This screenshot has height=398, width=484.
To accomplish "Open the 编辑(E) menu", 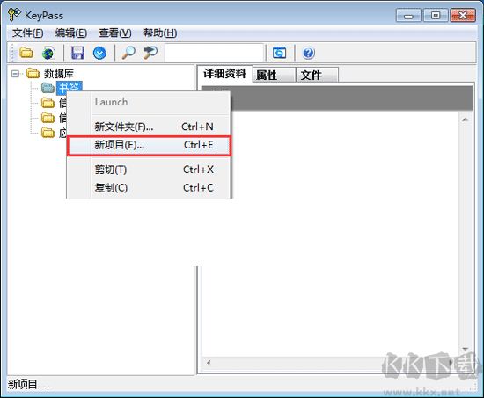I will click(71, 33).
